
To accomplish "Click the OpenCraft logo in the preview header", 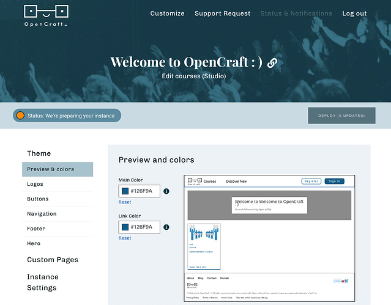I will [195, 182].
